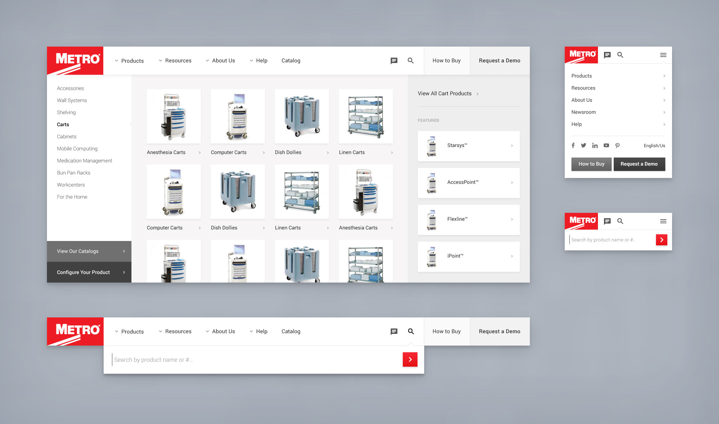Select Carts in the left category list
This screenshot has height=424, width=719.
coord(63,124)
